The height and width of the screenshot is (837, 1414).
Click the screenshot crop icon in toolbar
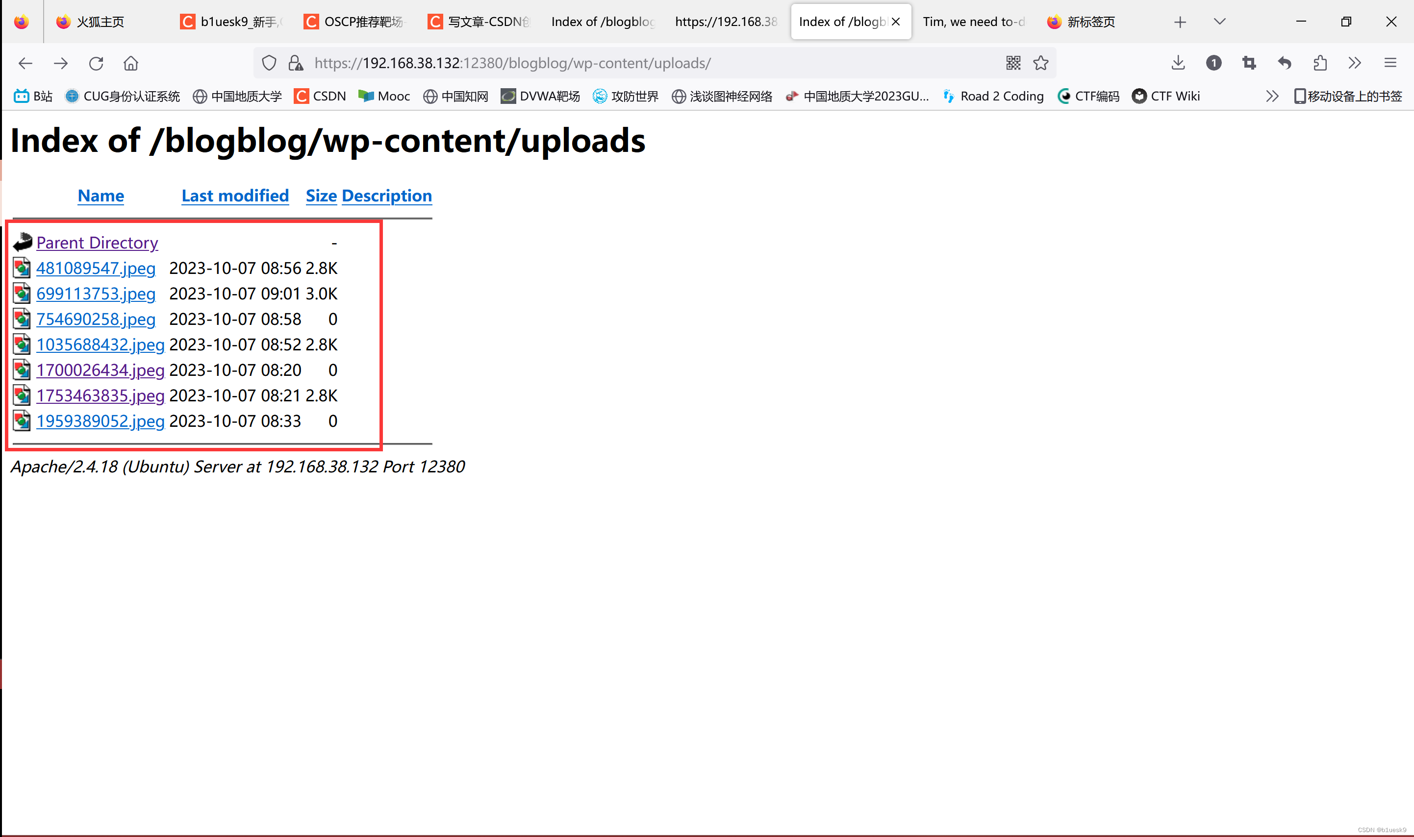point(1248,63)
